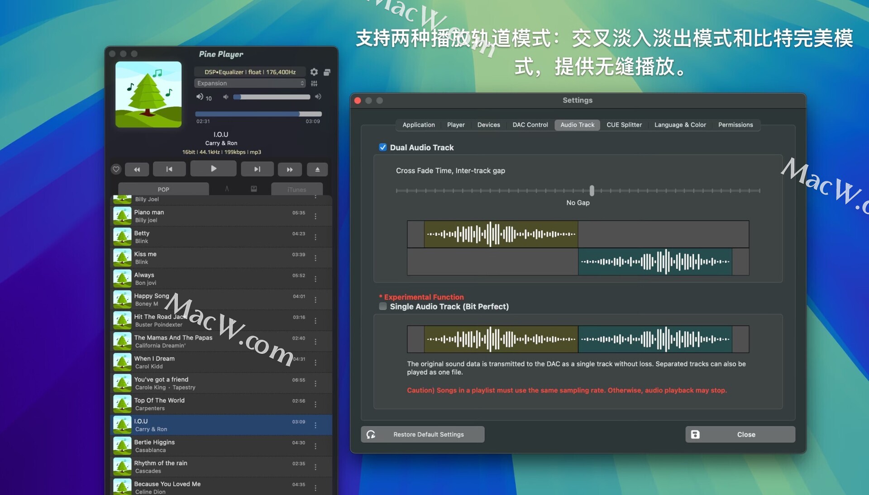Click the equalizer sliders icon

coord(314,83)
